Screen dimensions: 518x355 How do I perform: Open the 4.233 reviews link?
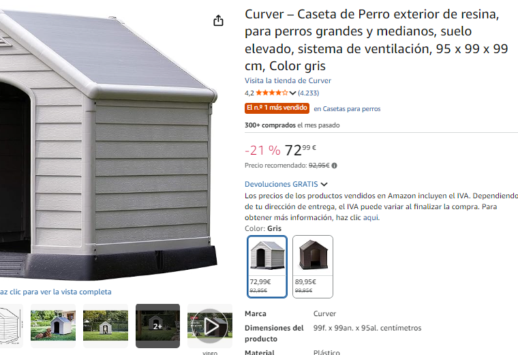tap(308, 93)
